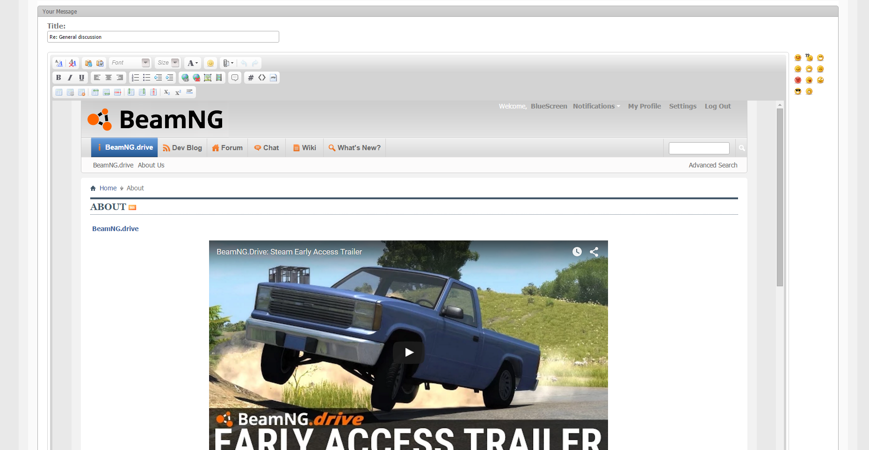Toggle subscript formatting
This screenshot has width=869, height=450.
point(167,92)
